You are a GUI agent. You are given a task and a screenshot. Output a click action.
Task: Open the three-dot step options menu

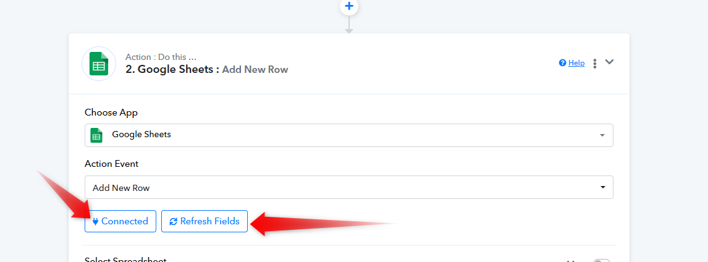point(595,64)
